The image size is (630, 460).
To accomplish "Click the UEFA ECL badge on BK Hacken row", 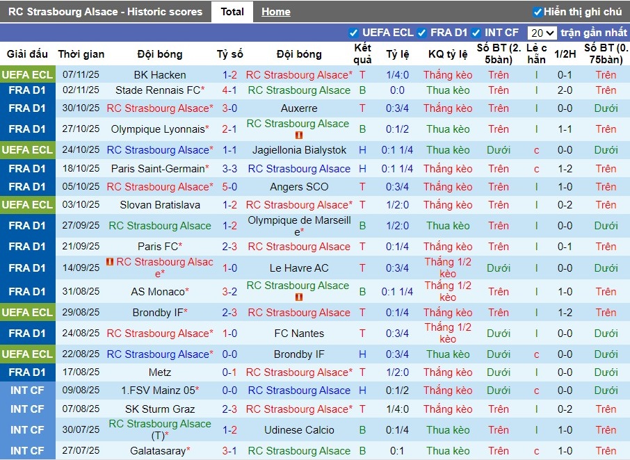I will [27, 74].
